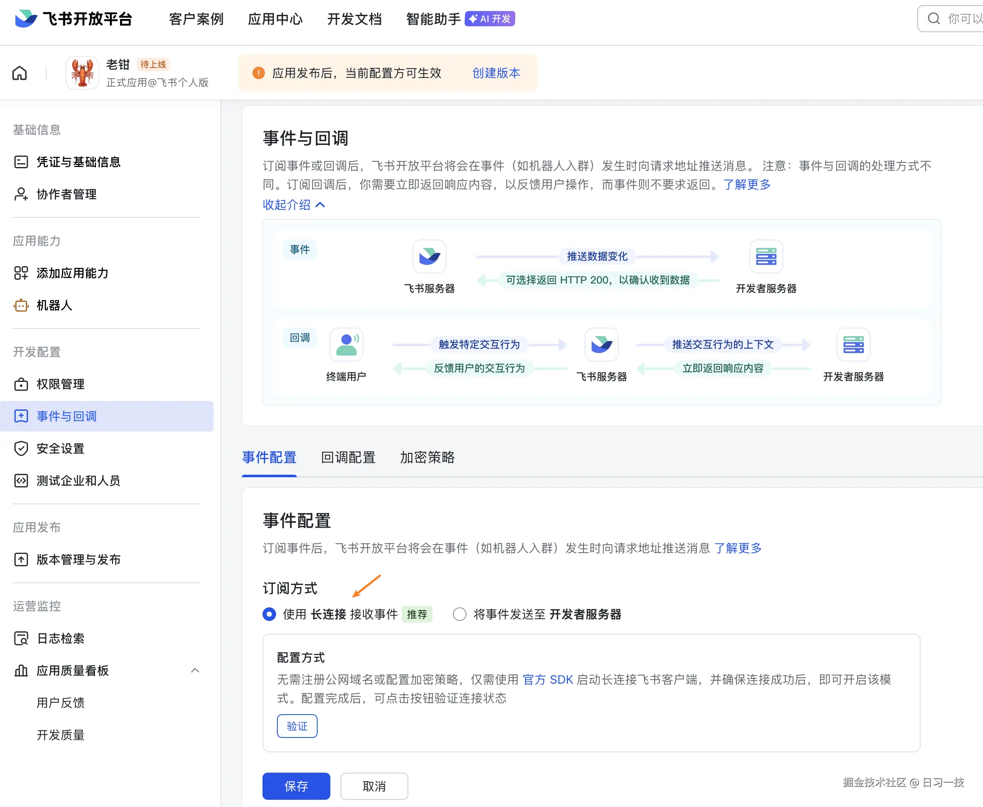Open 客户案例 in the top navigation
The height and width of the screenshot is (807, 983).
click(x=196, y=19)
